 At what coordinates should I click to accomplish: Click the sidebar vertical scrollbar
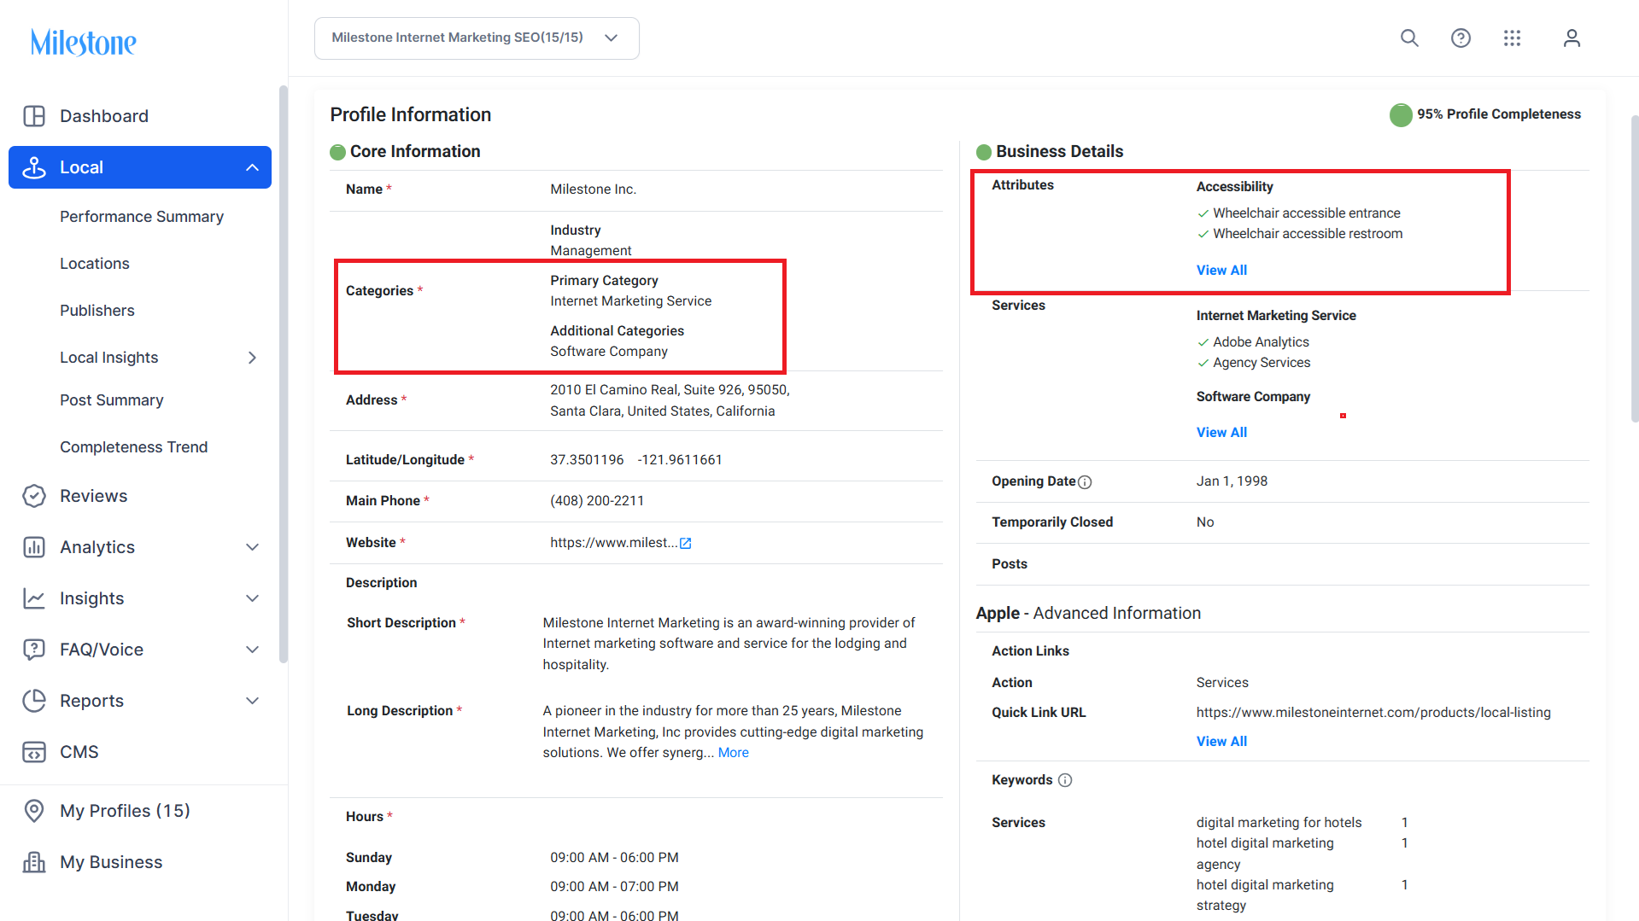coord(284,374)
